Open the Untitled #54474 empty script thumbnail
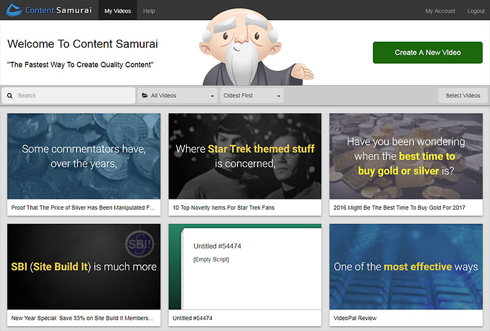 pyautogui.click(x=244, y=267)
